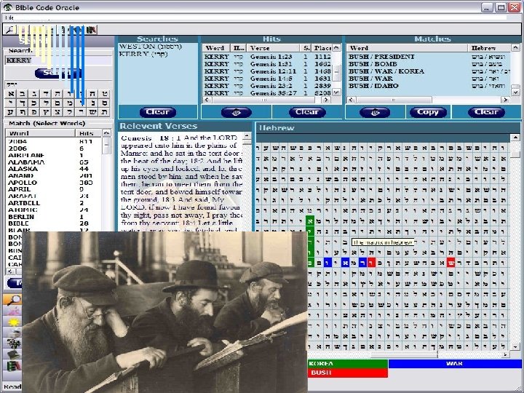The width and height of the screenshot is (524, 393).
Task: Click the eye view button under Hits
Action: pyautogui.click(x=237, y=112)
